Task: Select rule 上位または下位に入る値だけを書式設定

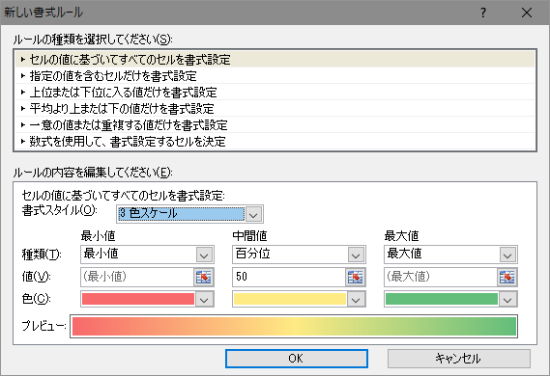Action: pos(275,92)
